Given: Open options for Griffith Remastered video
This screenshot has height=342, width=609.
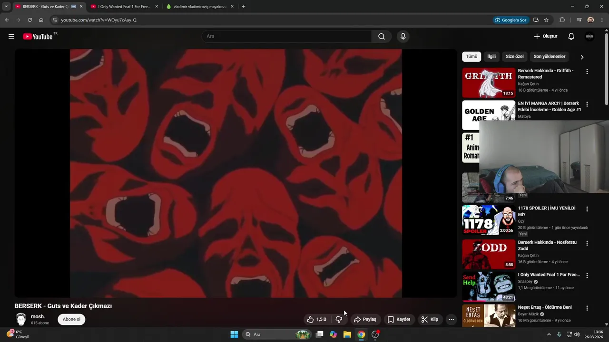Looking at the screenshot, I should tap(587, 72).
